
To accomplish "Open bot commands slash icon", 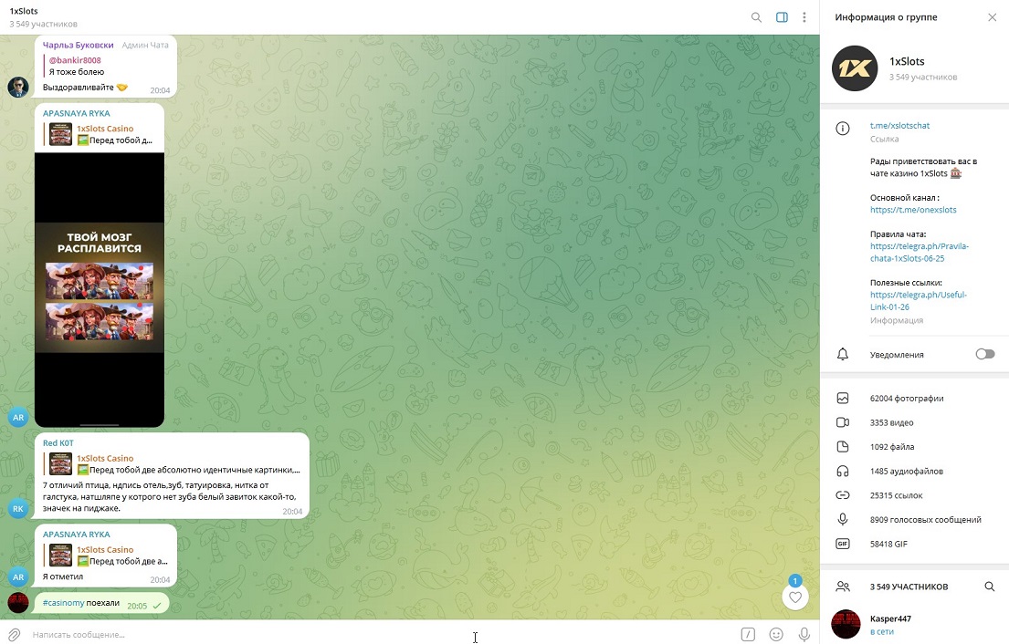I will point(748,634).
